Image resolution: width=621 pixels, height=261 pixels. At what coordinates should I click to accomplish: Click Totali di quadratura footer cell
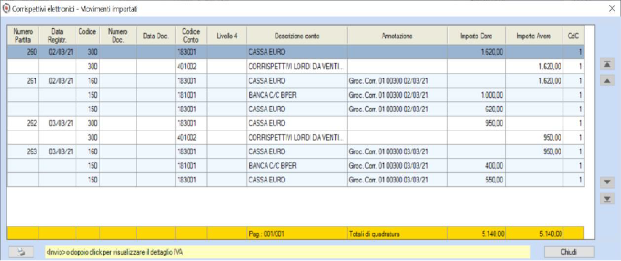pos(397,233)
